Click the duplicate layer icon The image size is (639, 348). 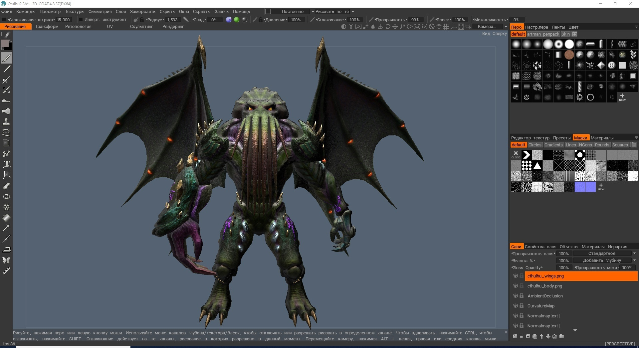[535, 336]
